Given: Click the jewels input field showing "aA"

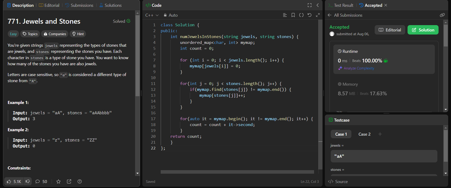Looking at the screenshot, I should coord(384,156).
